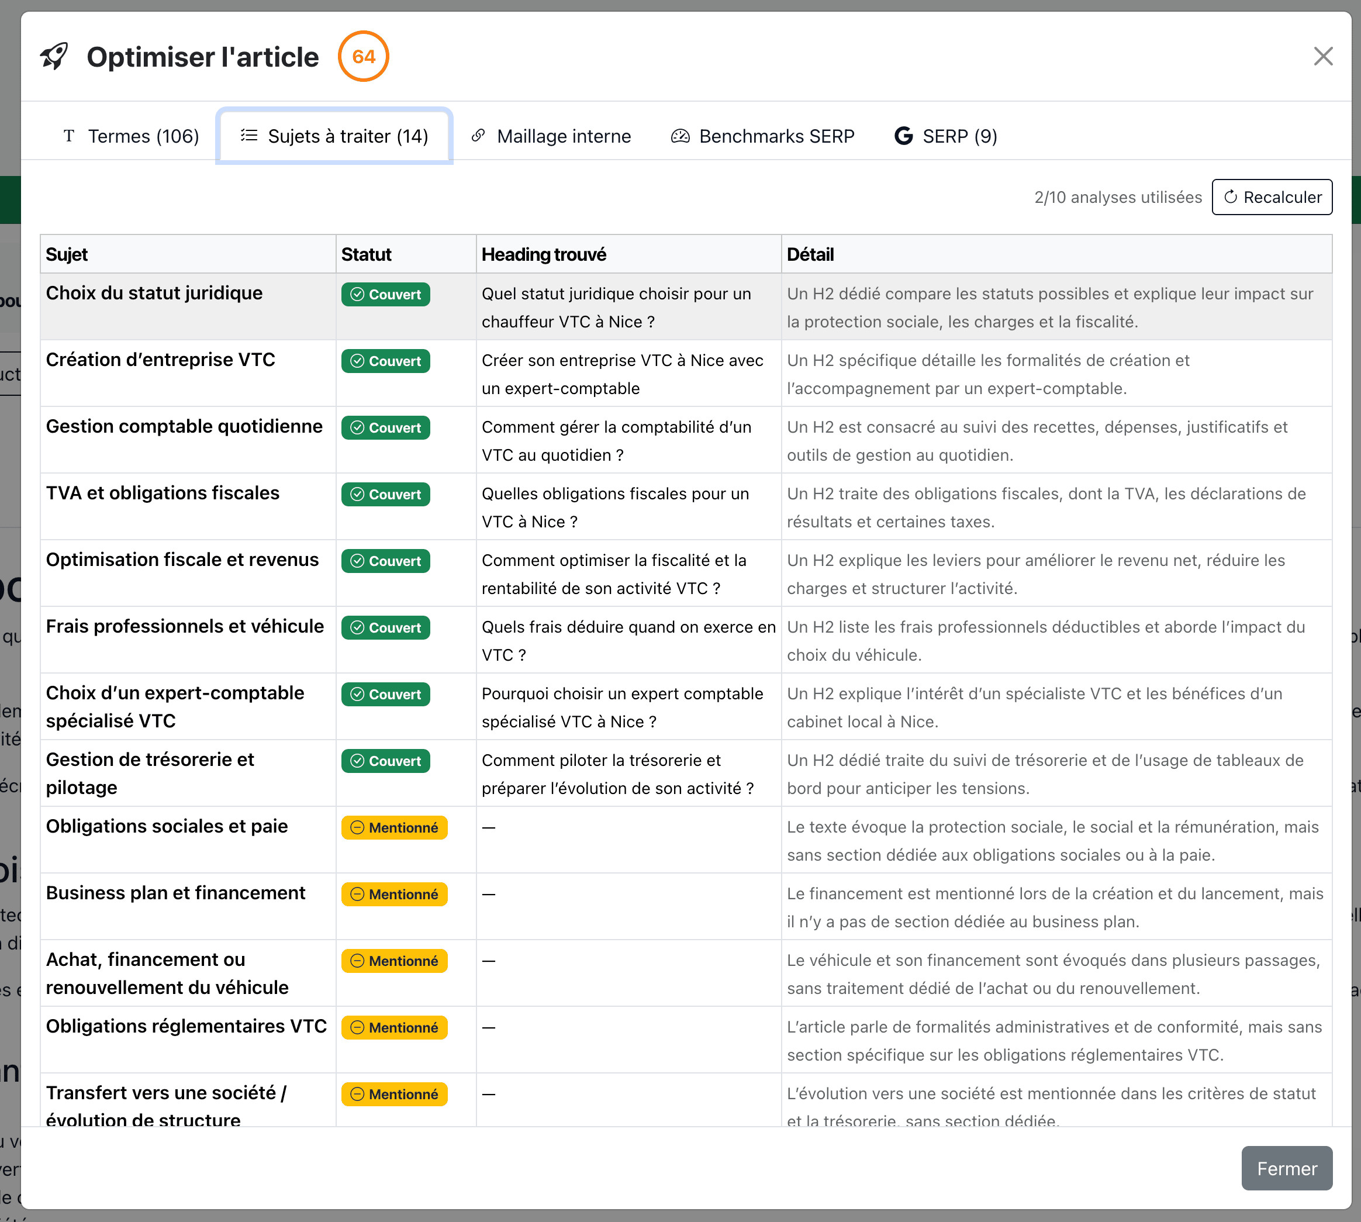Close the modal with the X icon
This screenshot has width=1361, height=1222.
point(1322,56)
